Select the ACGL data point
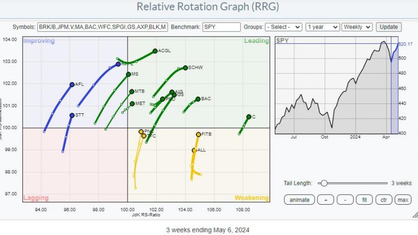 (155, 51)
